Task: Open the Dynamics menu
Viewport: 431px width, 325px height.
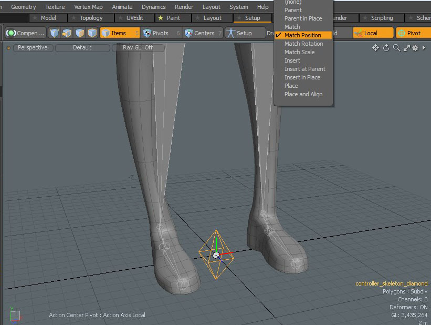Action: tap(153, 7)
